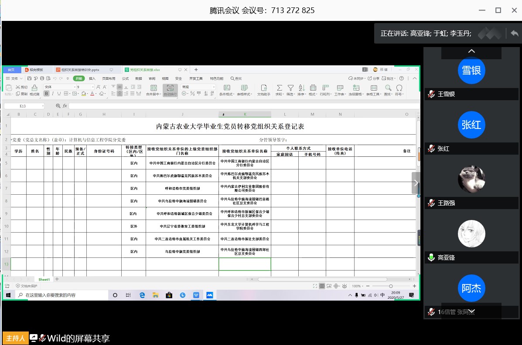Switch to the 插入 ribbon tab

(92, 78)
